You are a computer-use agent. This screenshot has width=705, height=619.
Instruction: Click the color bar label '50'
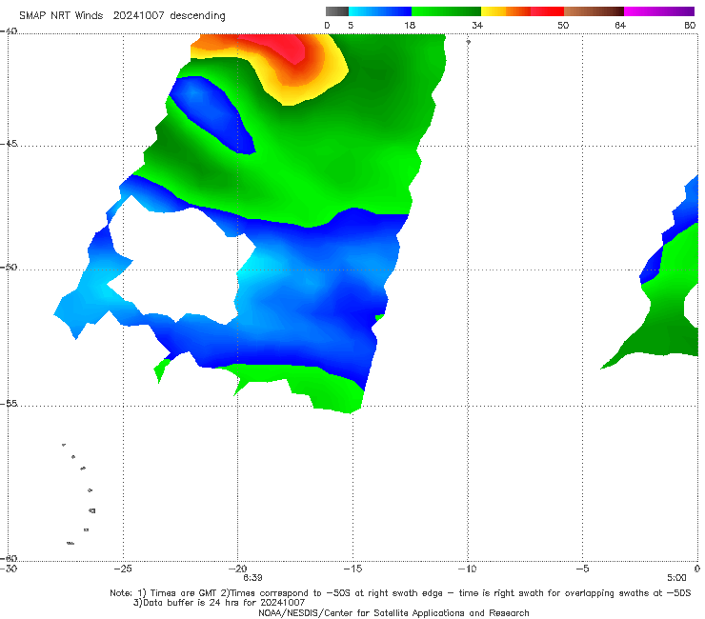tap(563, 25)
